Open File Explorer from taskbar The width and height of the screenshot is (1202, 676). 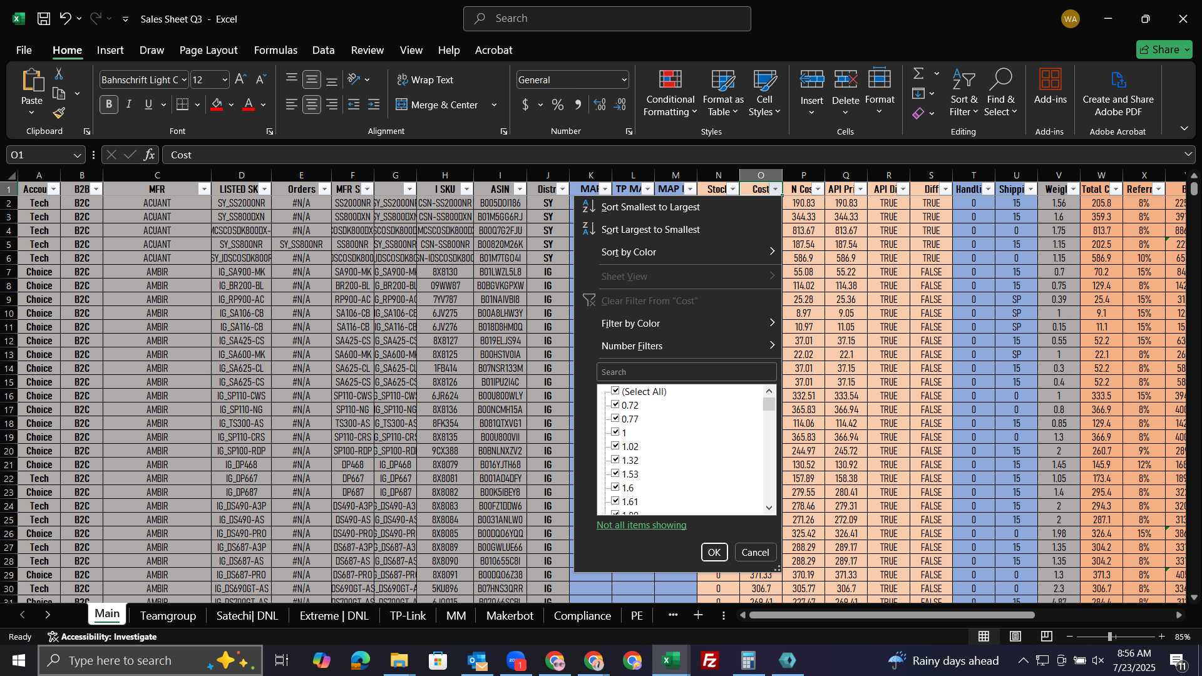(x=399, y=660)
